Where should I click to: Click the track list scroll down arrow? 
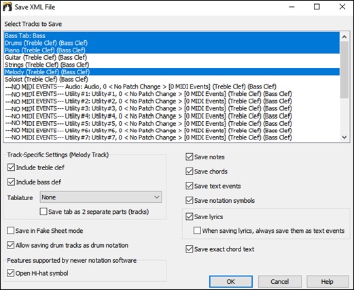(344, 137)
